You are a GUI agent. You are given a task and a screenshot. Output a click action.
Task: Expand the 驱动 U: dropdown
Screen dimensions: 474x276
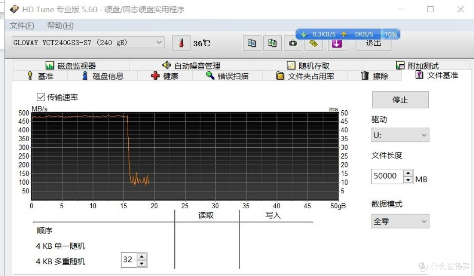coord(400,135)
